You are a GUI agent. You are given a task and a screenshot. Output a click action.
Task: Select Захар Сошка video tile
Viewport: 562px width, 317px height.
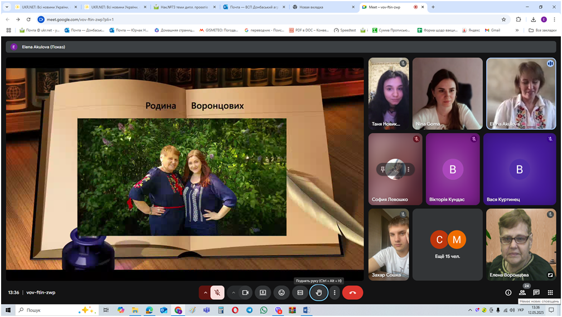pyautogui.click(x=389, y=245)
